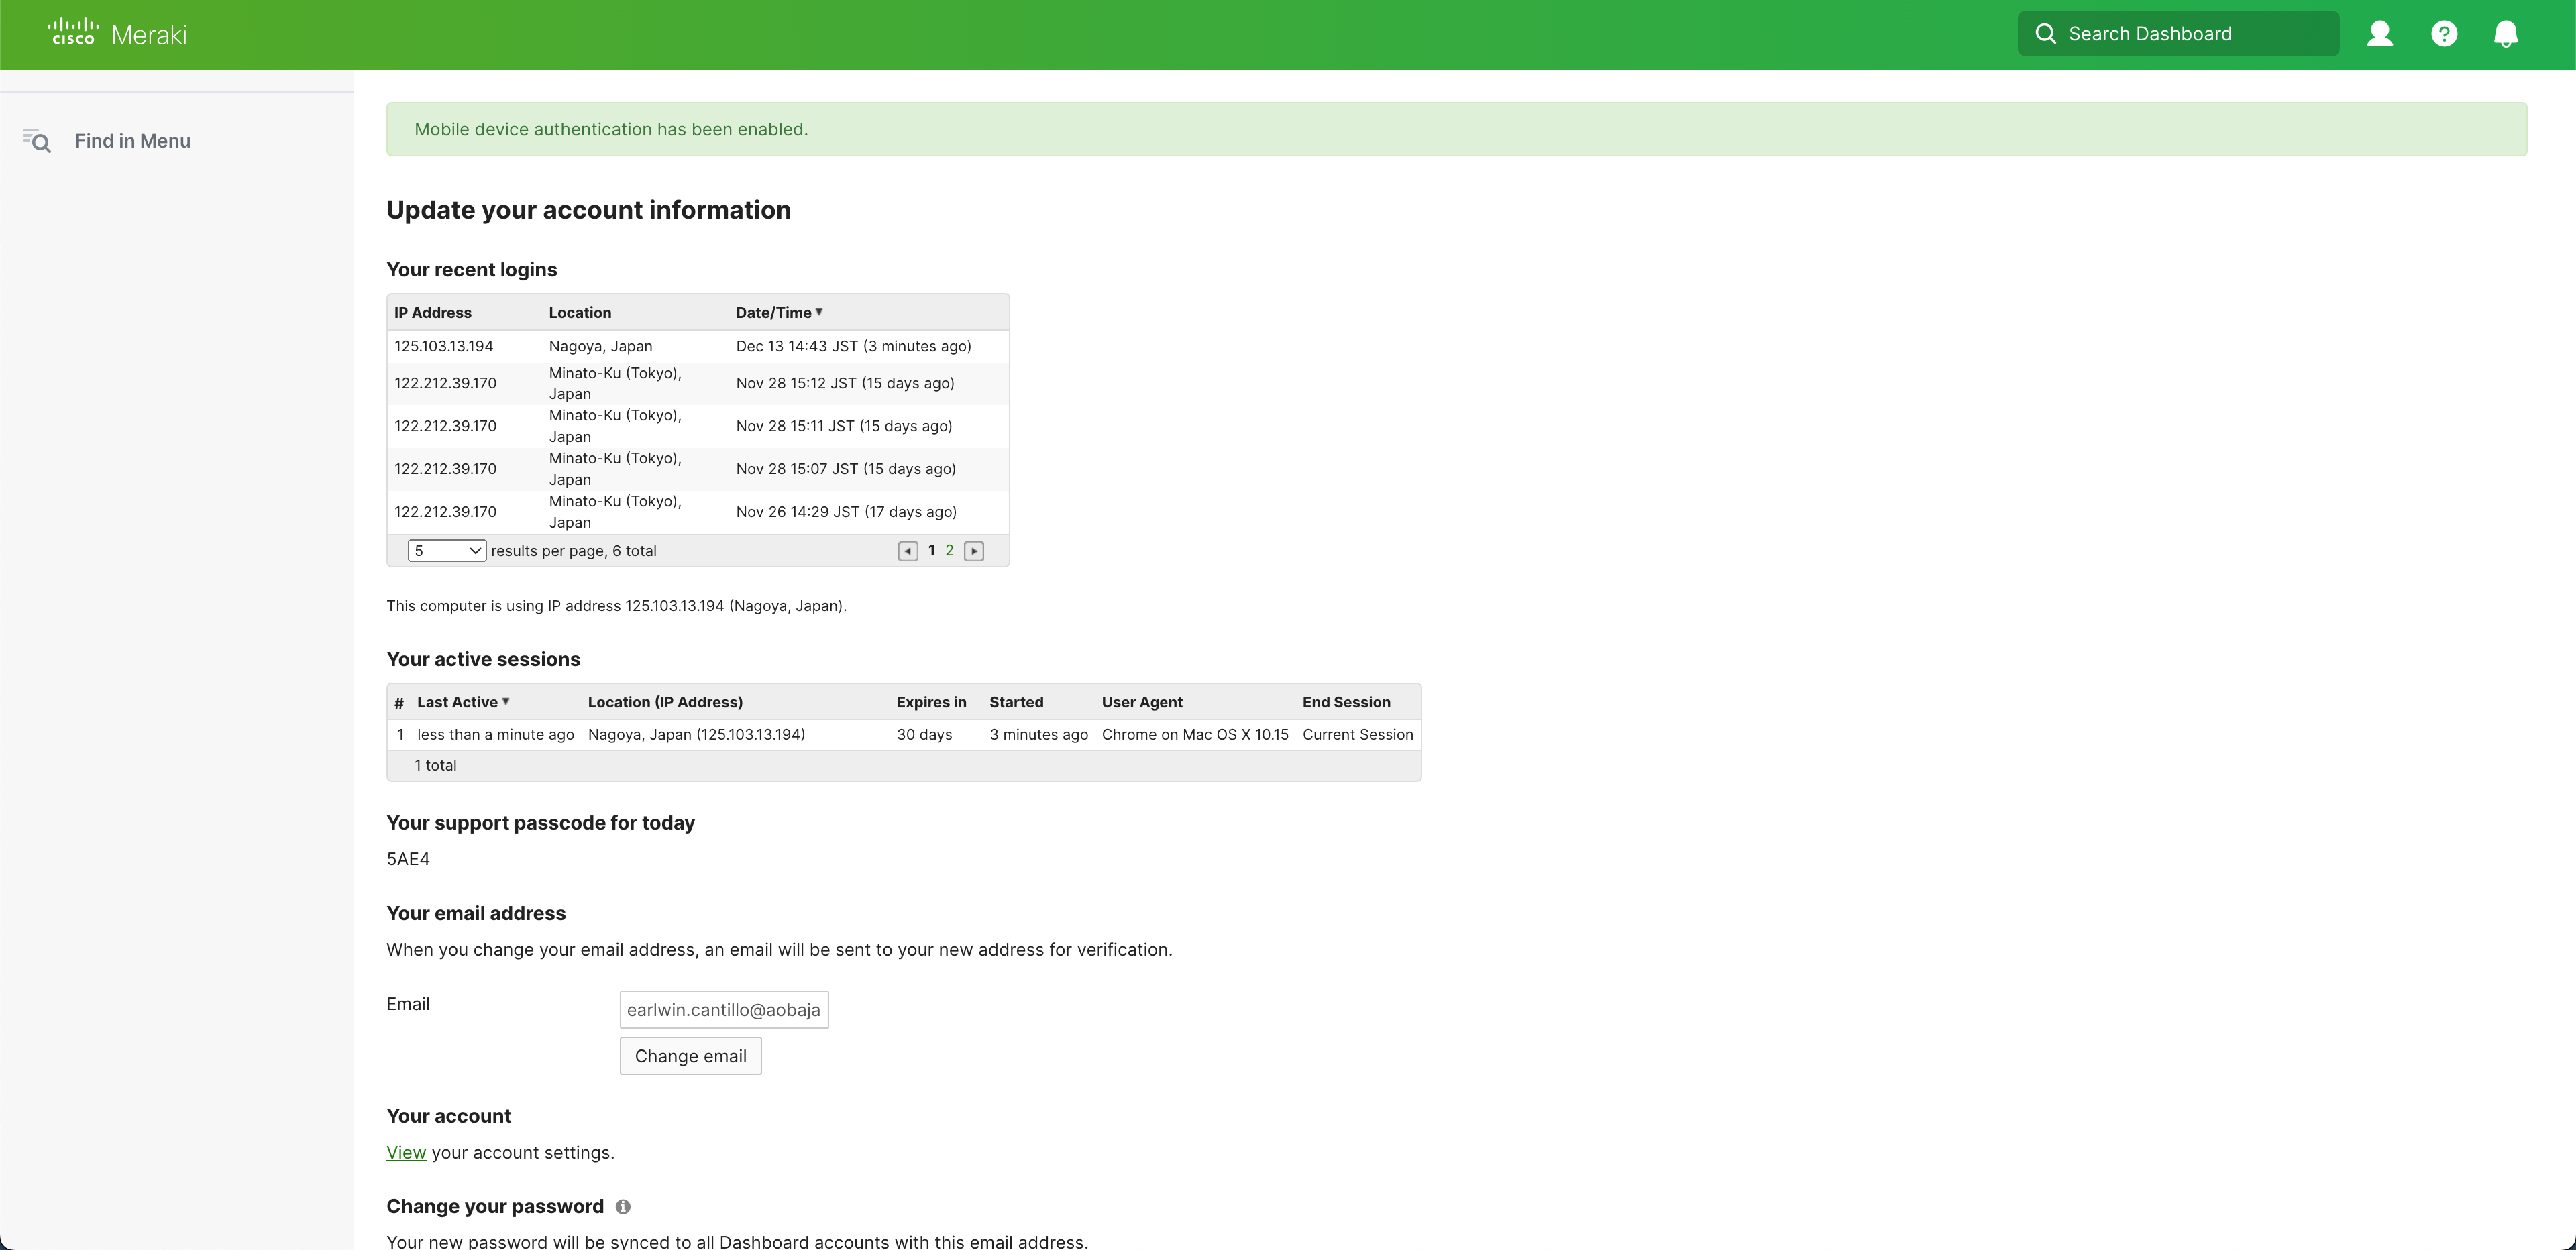
Task: Open the help icon in the top bar
Action: pyautogui.click(x=2443, y=33)
